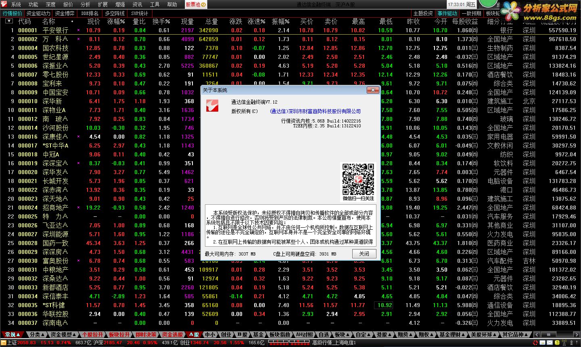Viewport: 581px width, 347px height.
Task: Open the 工具 menu
Action: pos(155,4)
